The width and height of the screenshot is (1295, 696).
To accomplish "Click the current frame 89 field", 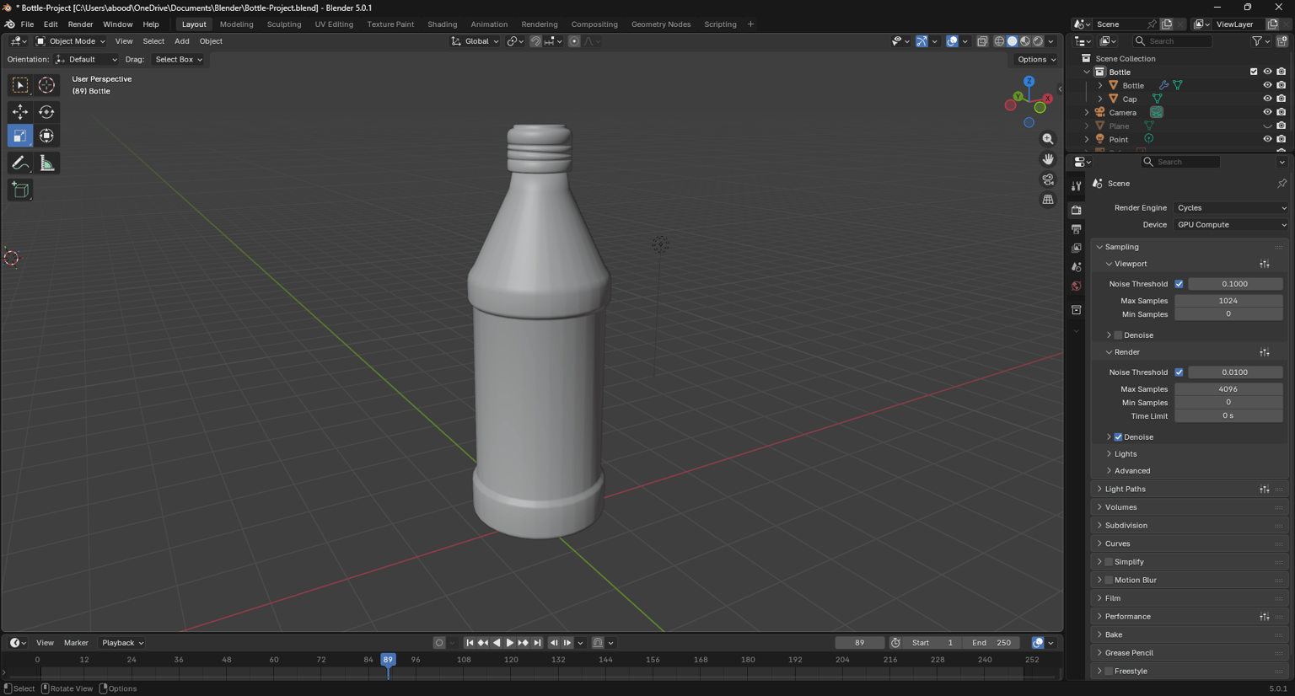I will tap(860, 643).
